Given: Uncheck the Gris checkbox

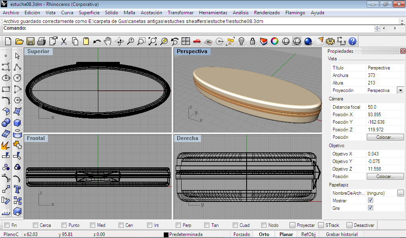Looking at the screenshot, I should (370, 208).
